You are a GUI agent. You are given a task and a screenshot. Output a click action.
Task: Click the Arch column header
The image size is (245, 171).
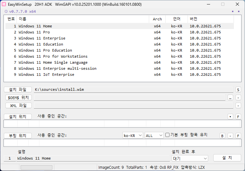point(157,19)
